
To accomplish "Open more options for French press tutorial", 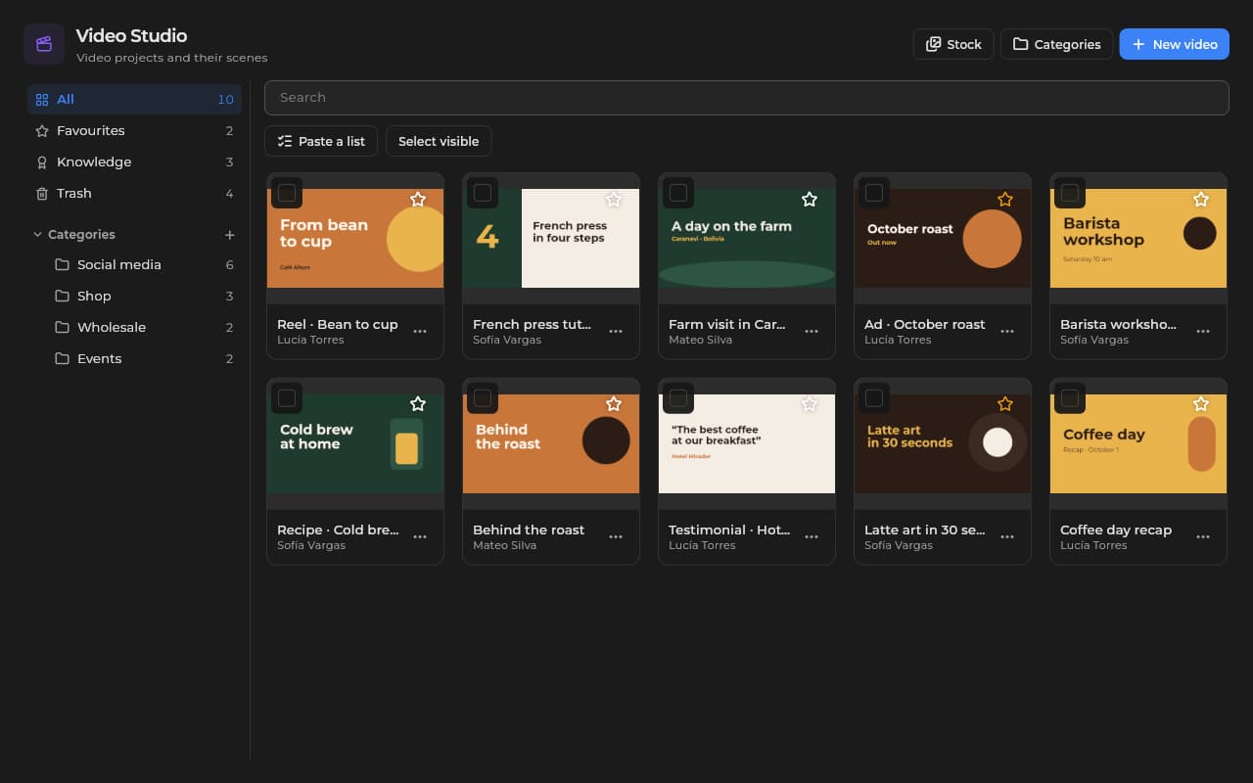I will (x=616, y=332).
